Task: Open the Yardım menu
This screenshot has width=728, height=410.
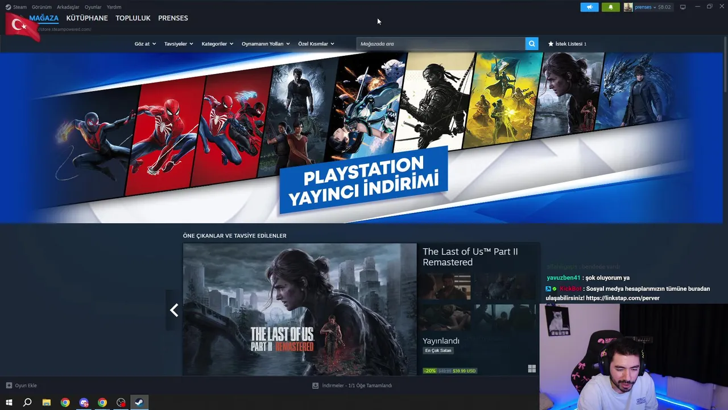Action: (114, 7)
